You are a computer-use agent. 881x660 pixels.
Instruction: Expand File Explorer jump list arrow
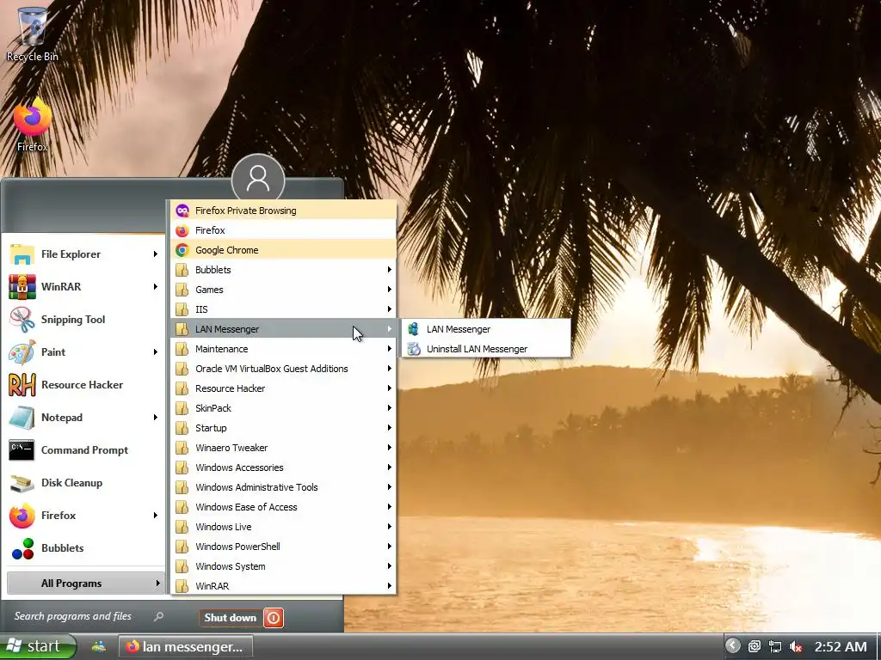156,254
